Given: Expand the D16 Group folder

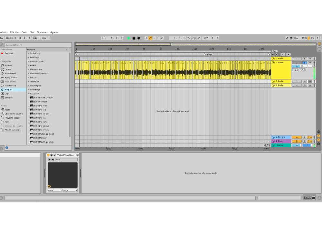Looking at the screenshot, I should coord(28,53).
